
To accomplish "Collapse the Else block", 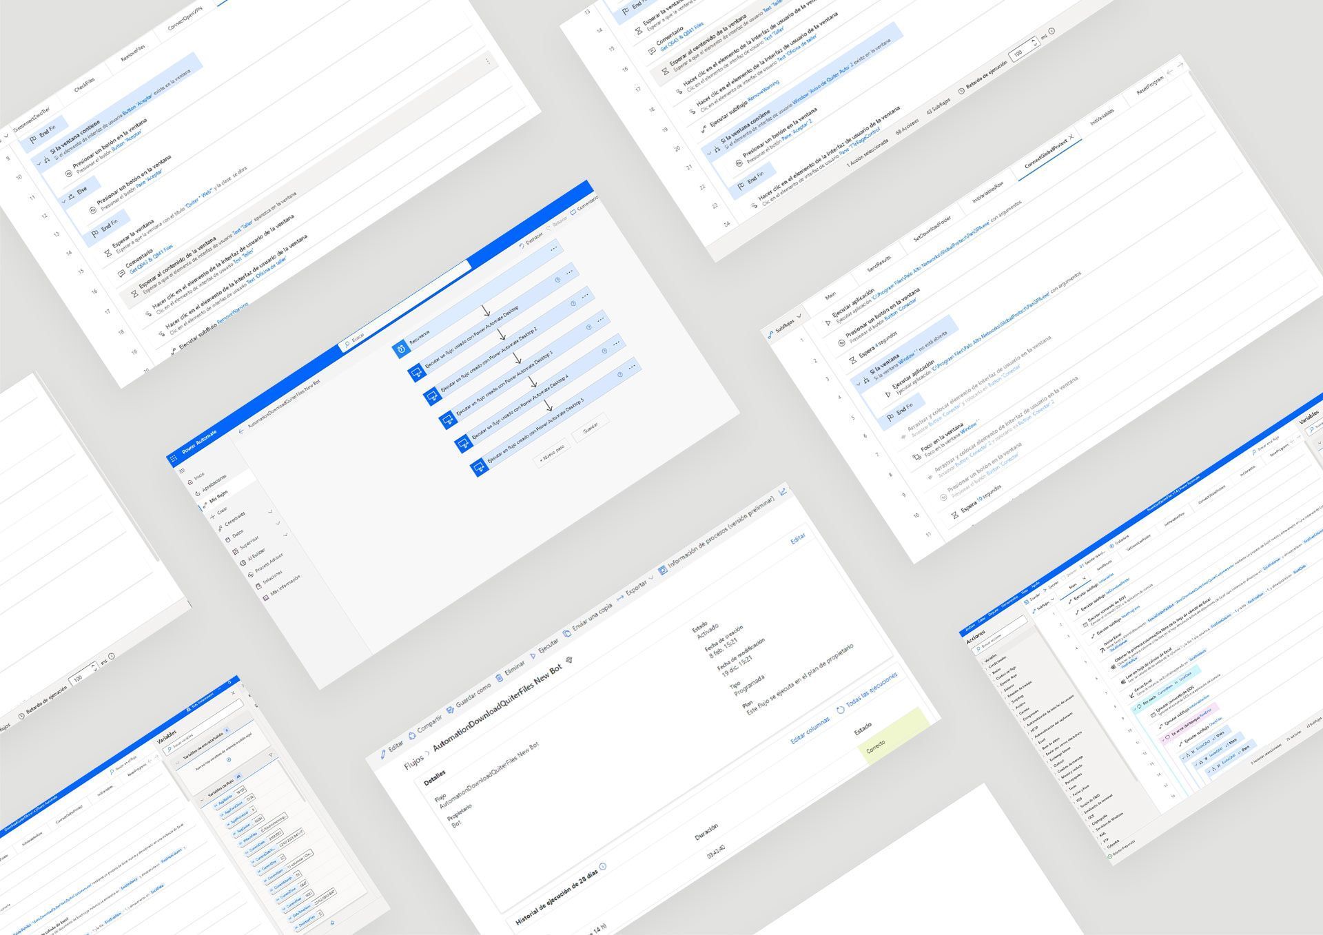I will [x=63, y=202].
